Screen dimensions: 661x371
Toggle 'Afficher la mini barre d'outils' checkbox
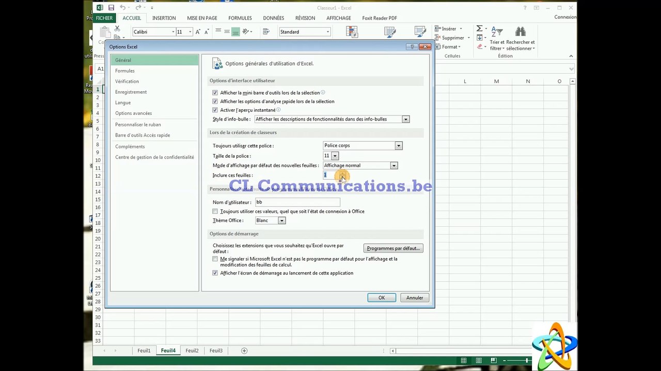tap(215, 93)
